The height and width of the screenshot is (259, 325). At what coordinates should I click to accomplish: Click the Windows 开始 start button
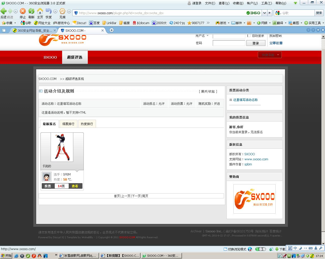tap(6, 255)
